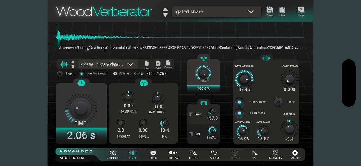The height and width of the screenshot is (166, 361).
Task: Open the TAIL section
Action: tap(255, 155)
